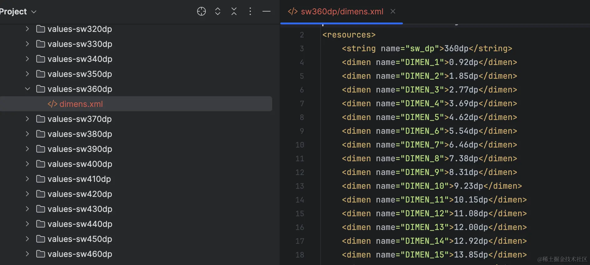The height and width of the screenshot is (265, 590).
Task: Open the Project panel options menu
Action: (250, 12)
